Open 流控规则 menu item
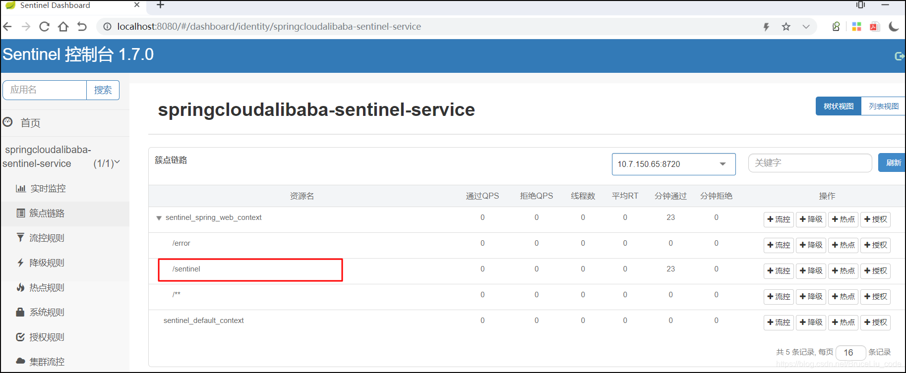This screenshot has height=373, width=906. (x=47, y=238)
